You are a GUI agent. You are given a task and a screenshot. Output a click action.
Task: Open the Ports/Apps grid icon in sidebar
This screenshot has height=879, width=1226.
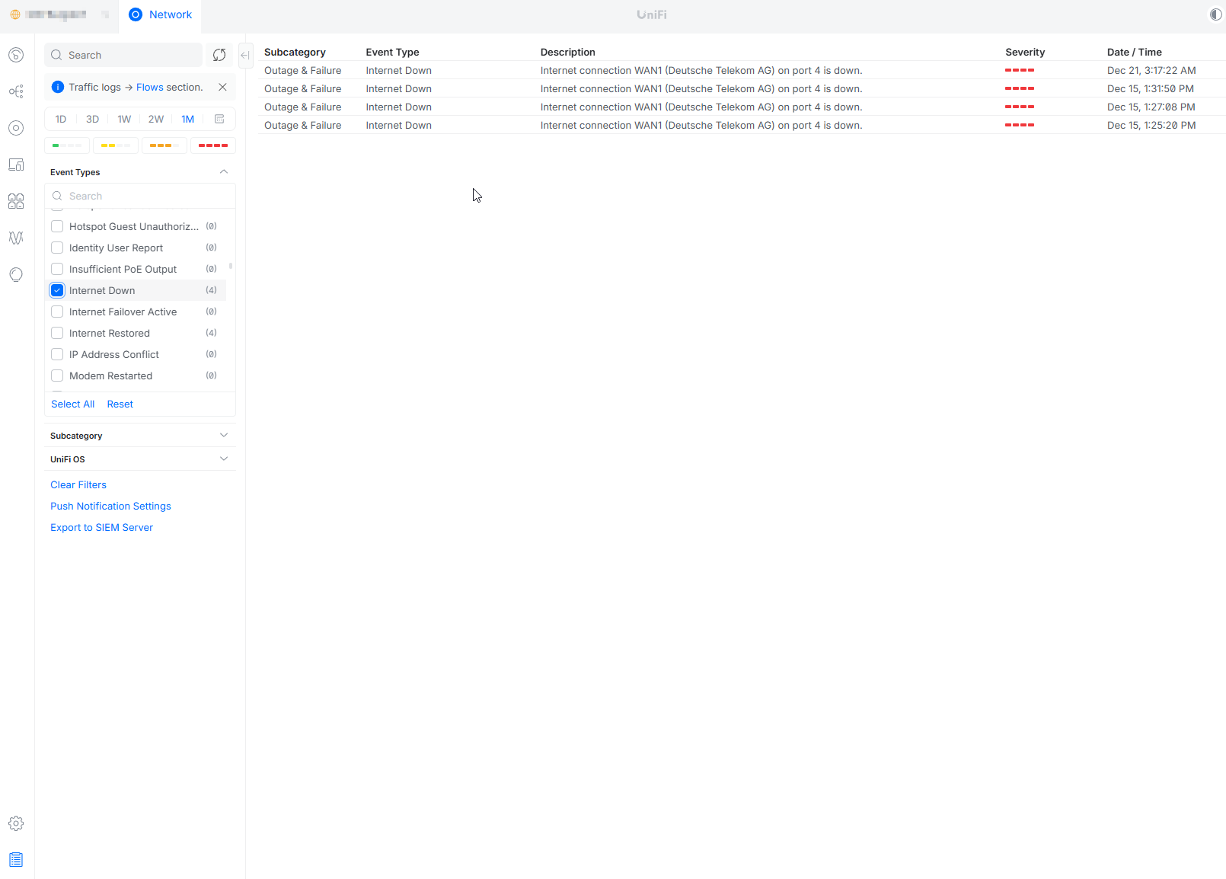16,201
